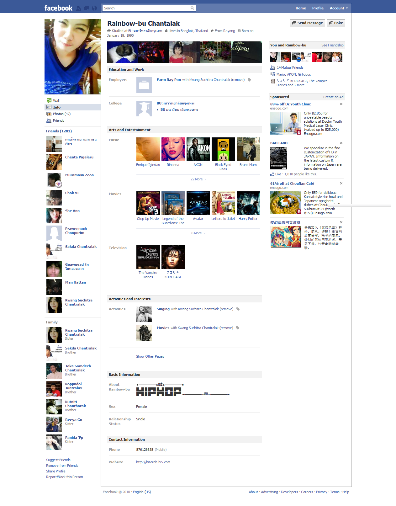Click Suggest Friends link
This screenshot has height=506, width=396.
click(58, 460)
